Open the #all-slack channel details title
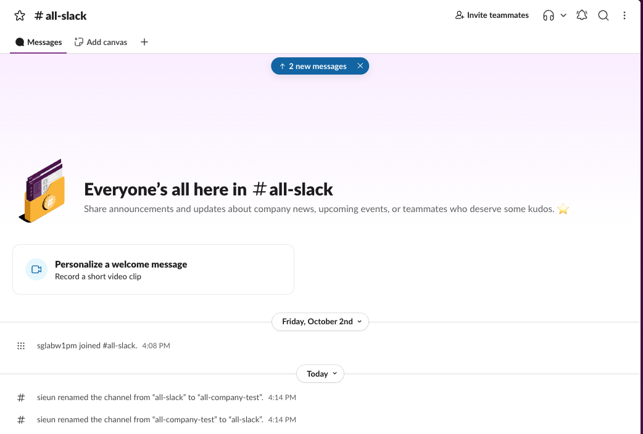643x434 pixels. coord(60,15)
